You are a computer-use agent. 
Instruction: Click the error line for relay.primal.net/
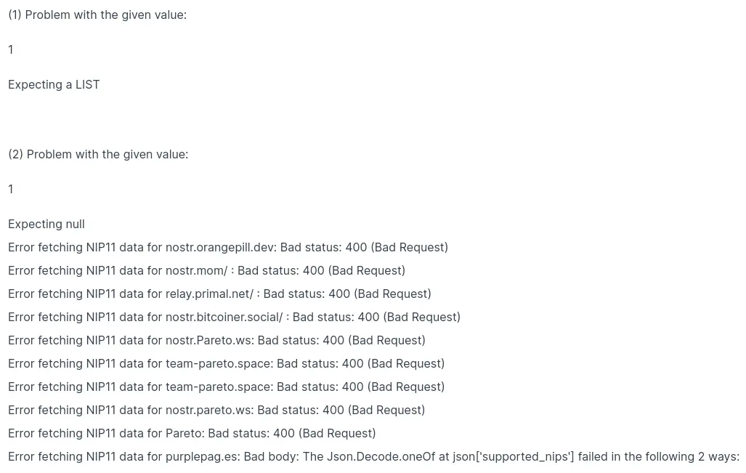coord(219,294)
